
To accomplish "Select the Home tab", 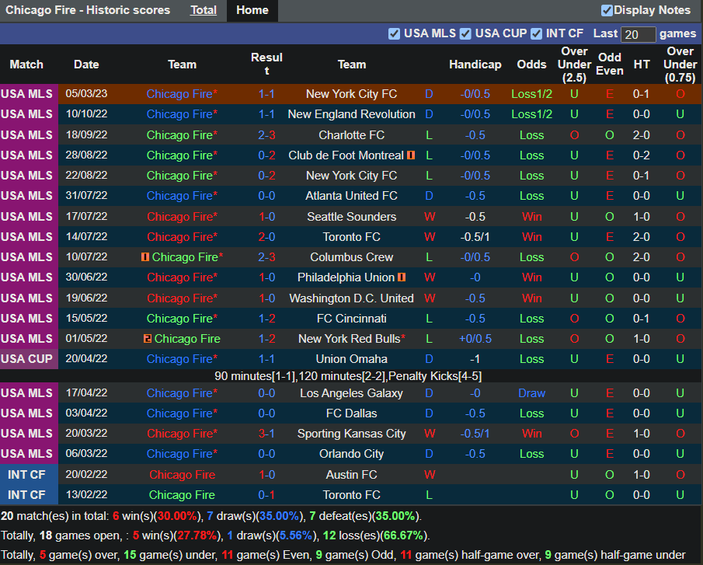I will [x=252, y=10].
